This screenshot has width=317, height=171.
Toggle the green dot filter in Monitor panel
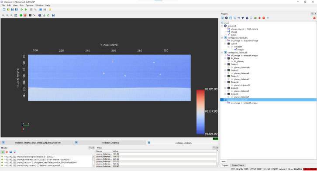click(x=3, y=152)
